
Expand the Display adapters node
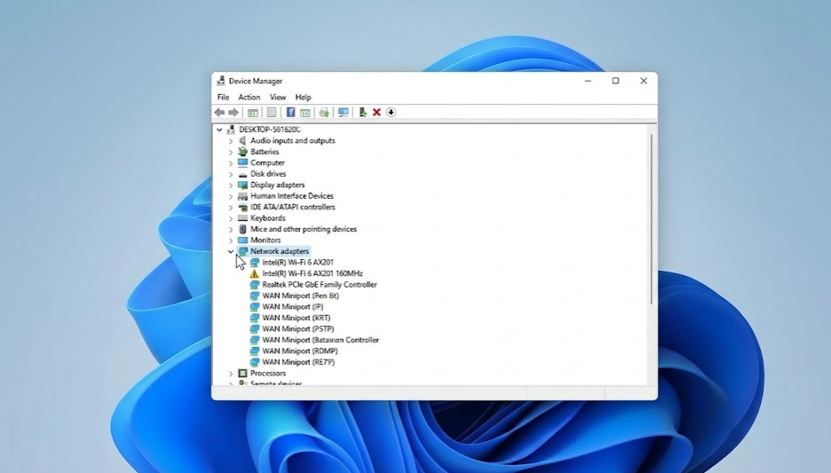231,185
